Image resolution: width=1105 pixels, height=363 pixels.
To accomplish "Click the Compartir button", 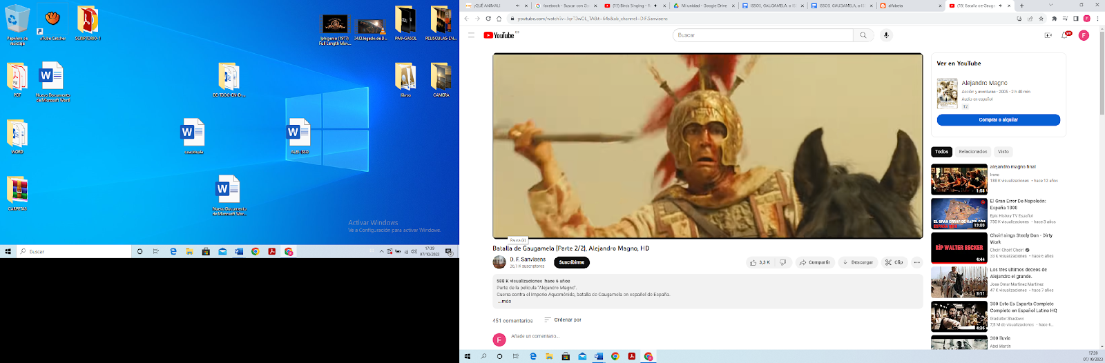I will pyautogui.click(x=815, y=262).
